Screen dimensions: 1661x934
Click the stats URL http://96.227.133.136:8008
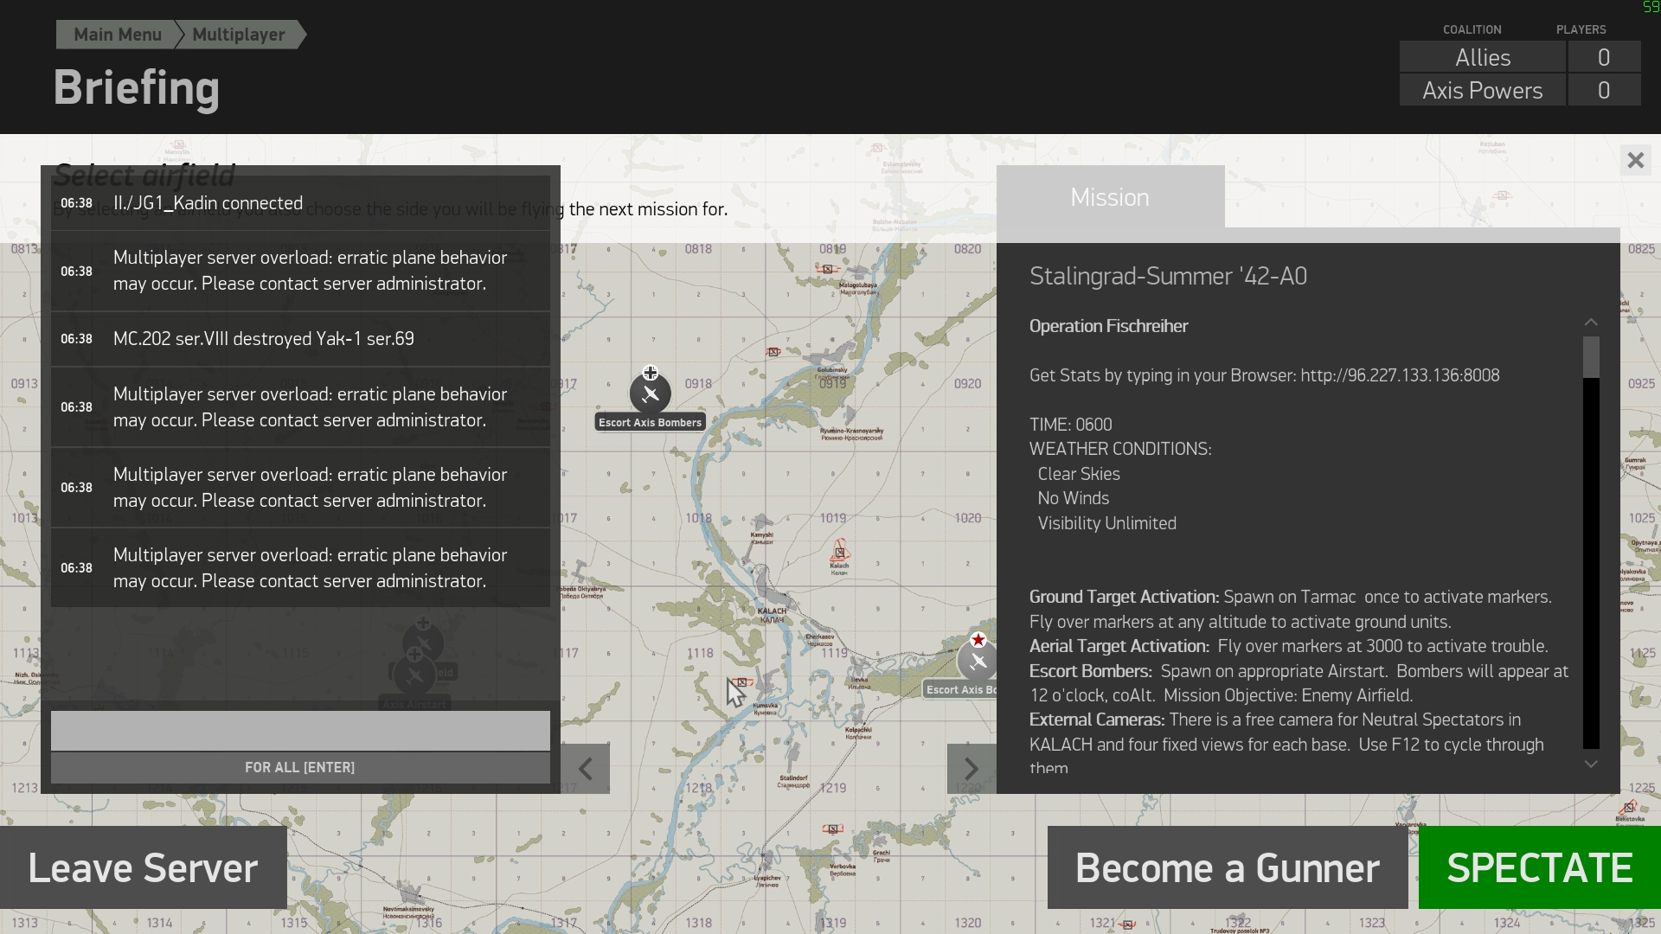coord(1400,375)
